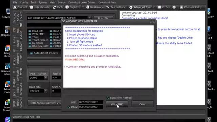Open the Search menu
Image resolution: width=217 pixels, height=122 pixels.
pyautogui.click(x=62, y=2)
